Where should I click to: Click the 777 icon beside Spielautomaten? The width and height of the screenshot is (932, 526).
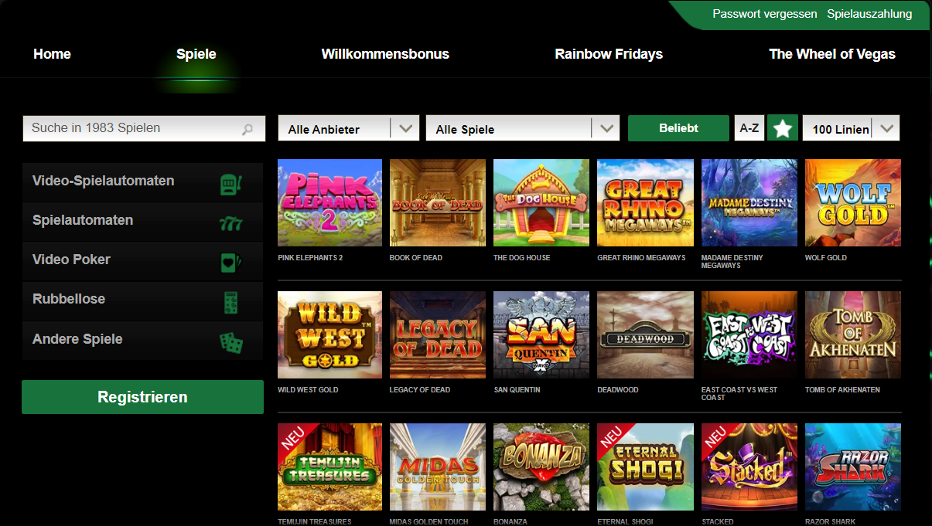pos(230,224)
